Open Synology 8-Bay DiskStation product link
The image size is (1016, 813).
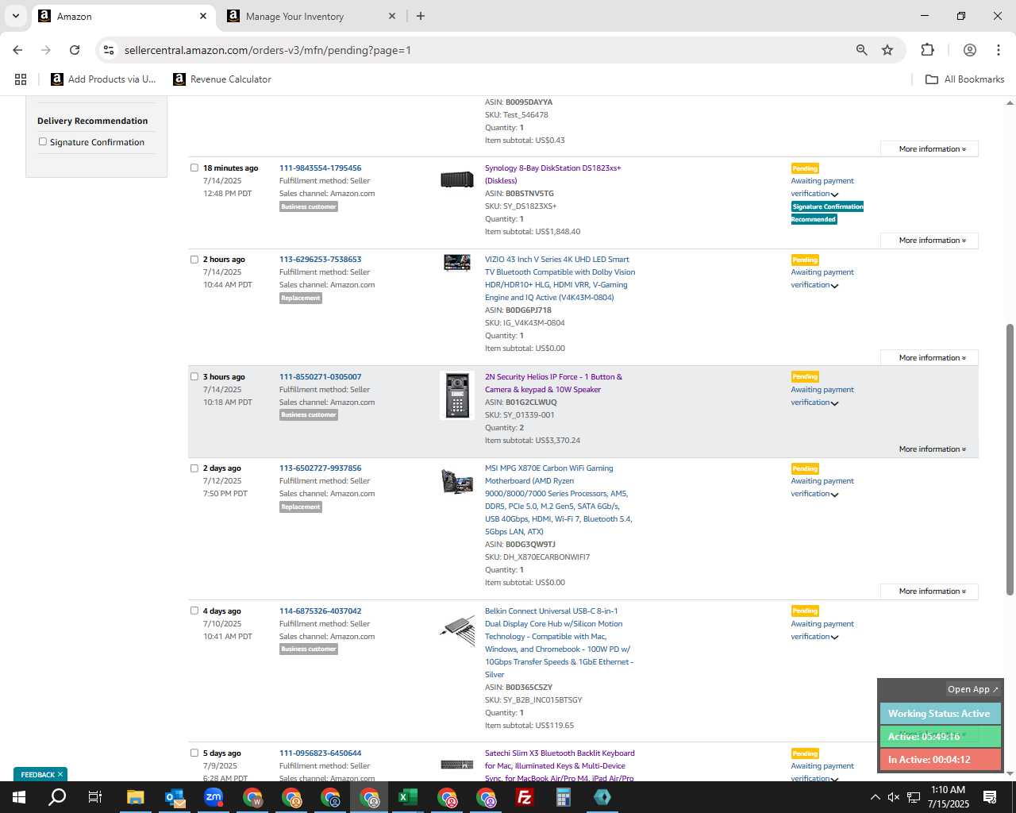coord(553,175)
